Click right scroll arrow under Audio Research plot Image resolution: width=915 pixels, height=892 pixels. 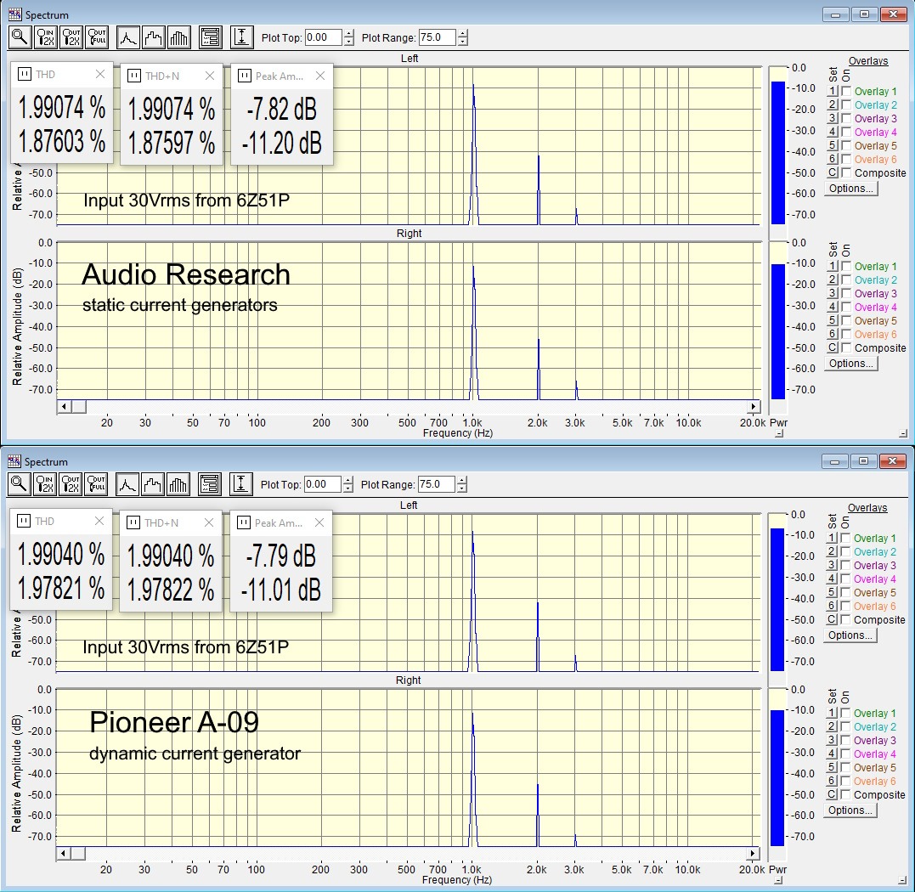pos(754,407)
